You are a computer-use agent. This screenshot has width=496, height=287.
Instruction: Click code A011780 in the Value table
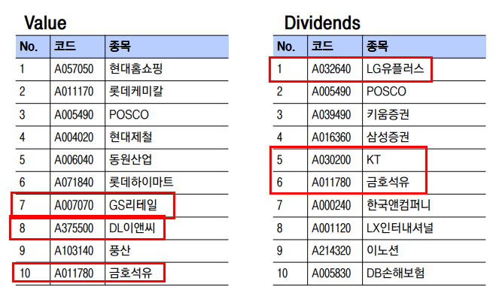[74, 273]
